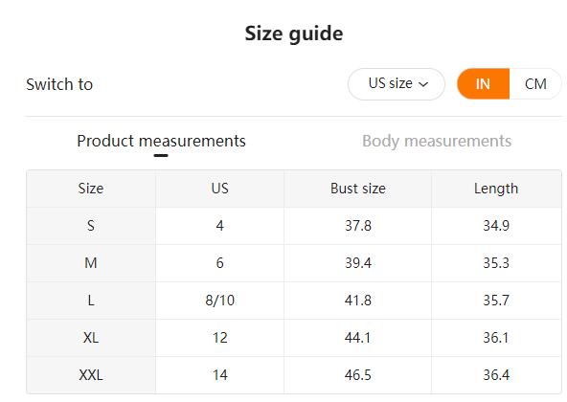Select the XXL size row label
The image size is (567, 402).
coord(91,375)
